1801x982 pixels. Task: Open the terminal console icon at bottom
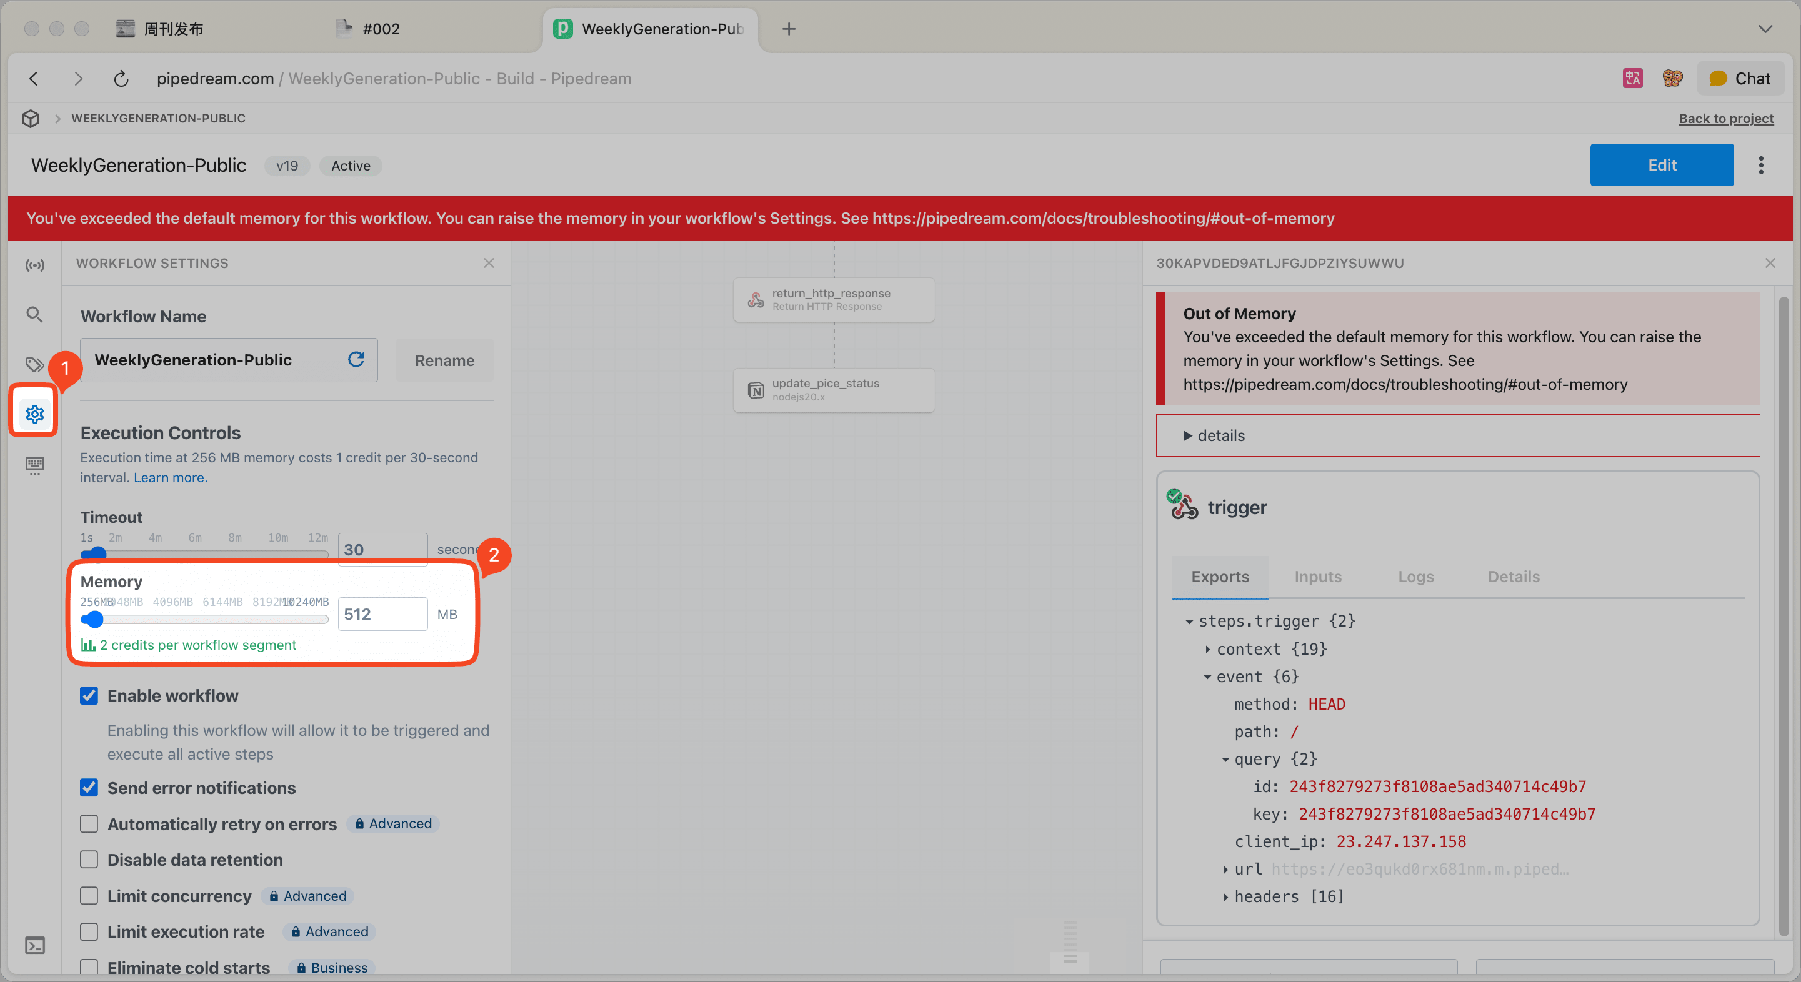coord(34,945)
